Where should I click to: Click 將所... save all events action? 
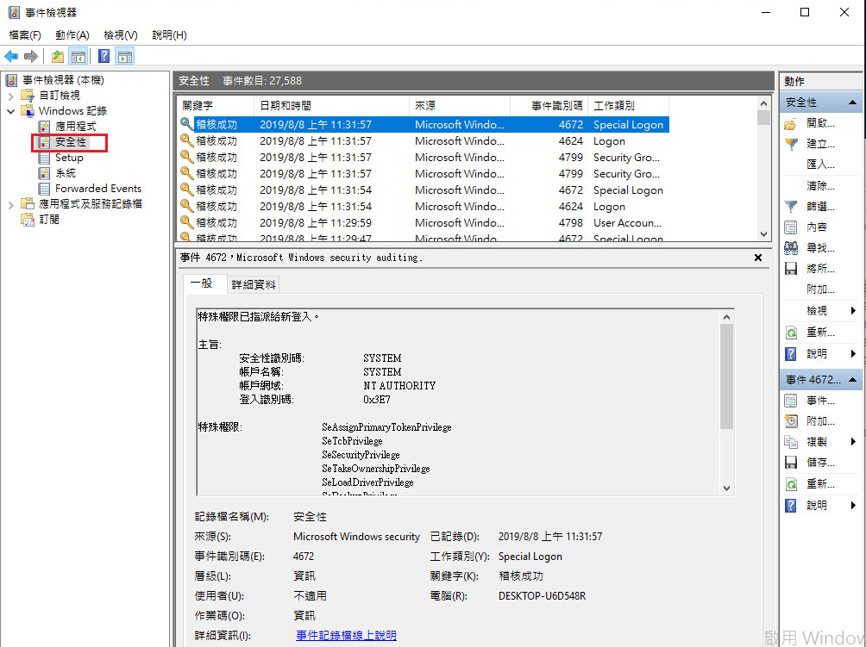pyautogui.click(x=820, y=269)
